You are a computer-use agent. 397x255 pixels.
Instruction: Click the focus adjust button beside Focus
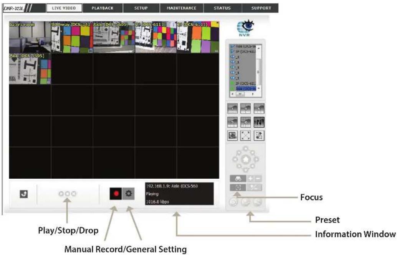[x=255, y=188]
